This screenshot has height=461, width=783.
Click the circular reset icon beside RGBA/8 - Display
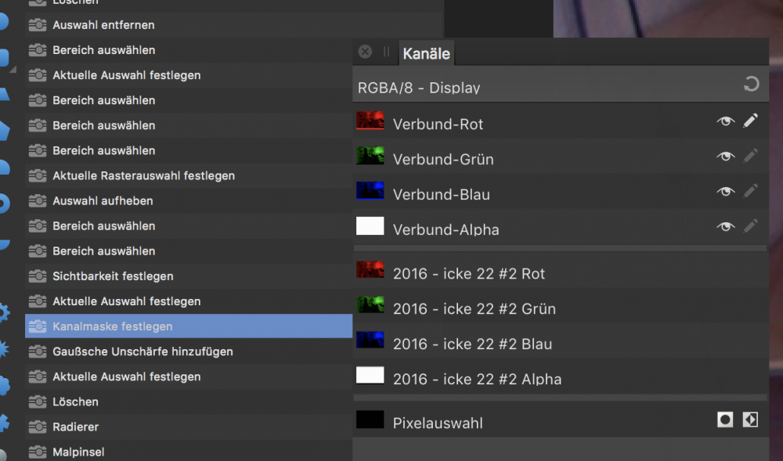click(x=750, y=83)
